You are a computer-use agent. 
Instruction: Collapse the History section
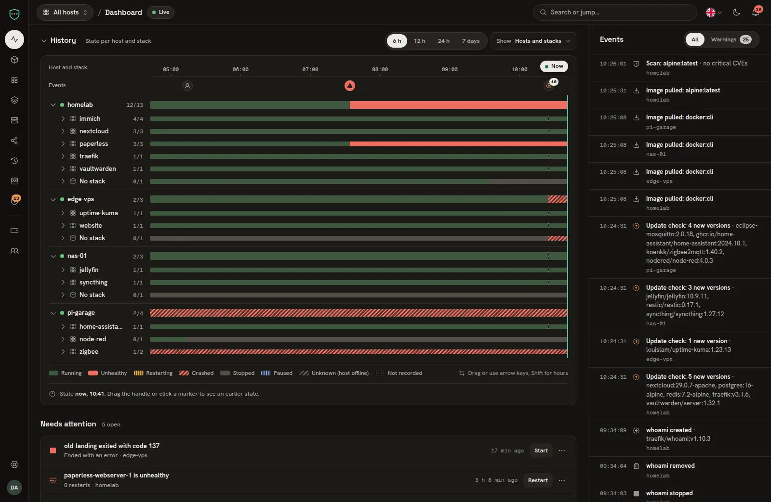(44, 41)
